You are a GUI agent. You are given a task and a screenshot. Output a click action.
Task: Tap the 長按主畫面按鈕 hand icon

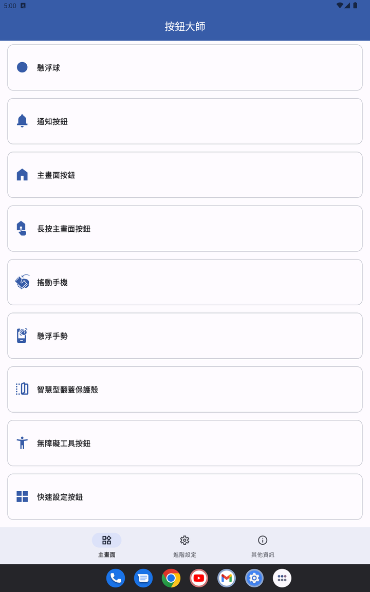(x=22, y=228)
